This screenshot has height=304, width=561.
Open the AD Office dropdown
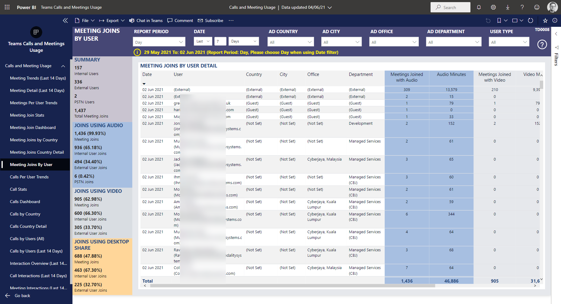(394, 42)
